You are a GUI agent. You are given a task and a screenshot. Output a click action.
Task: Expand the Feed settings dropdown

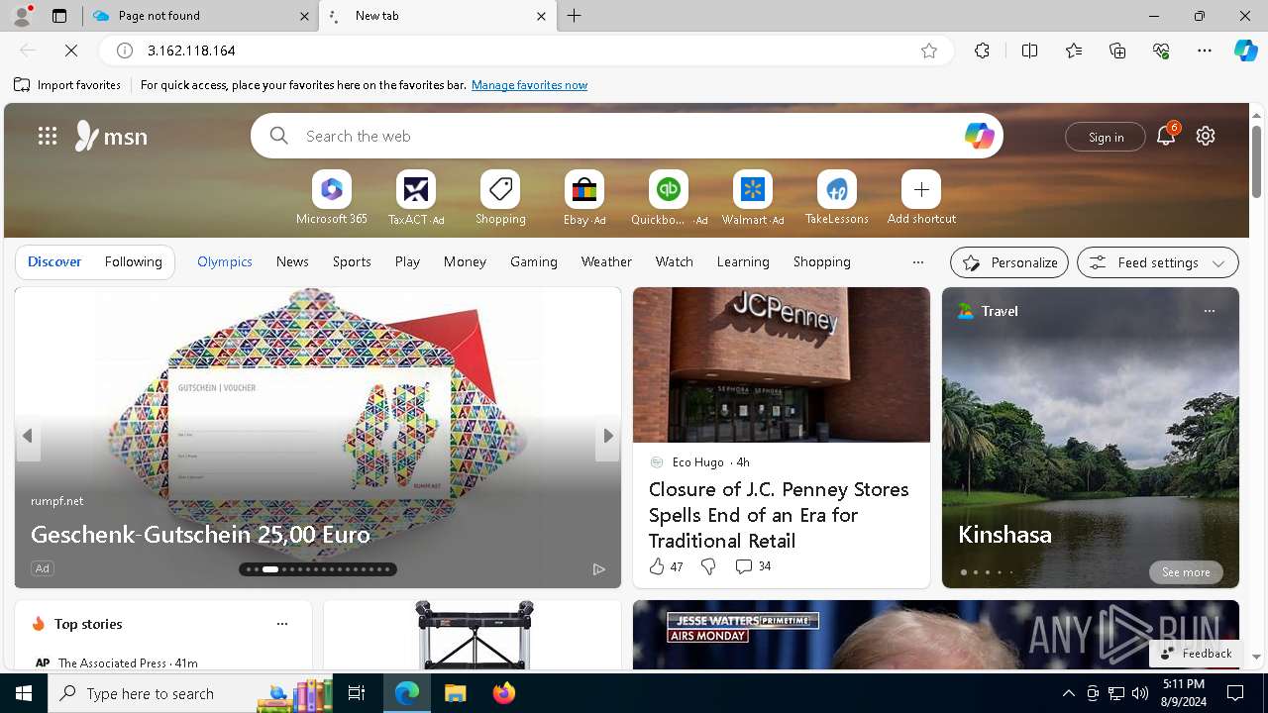click(1158, 262)
